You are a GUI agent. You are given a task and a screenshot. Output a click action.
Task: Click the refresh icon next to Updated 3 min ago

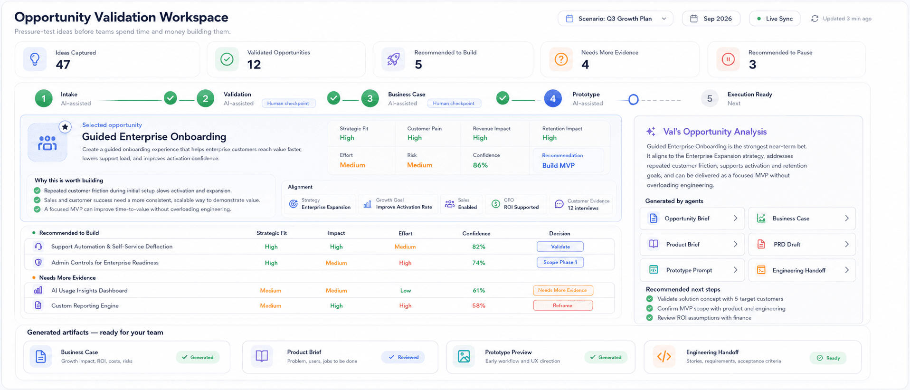(815, 19)
